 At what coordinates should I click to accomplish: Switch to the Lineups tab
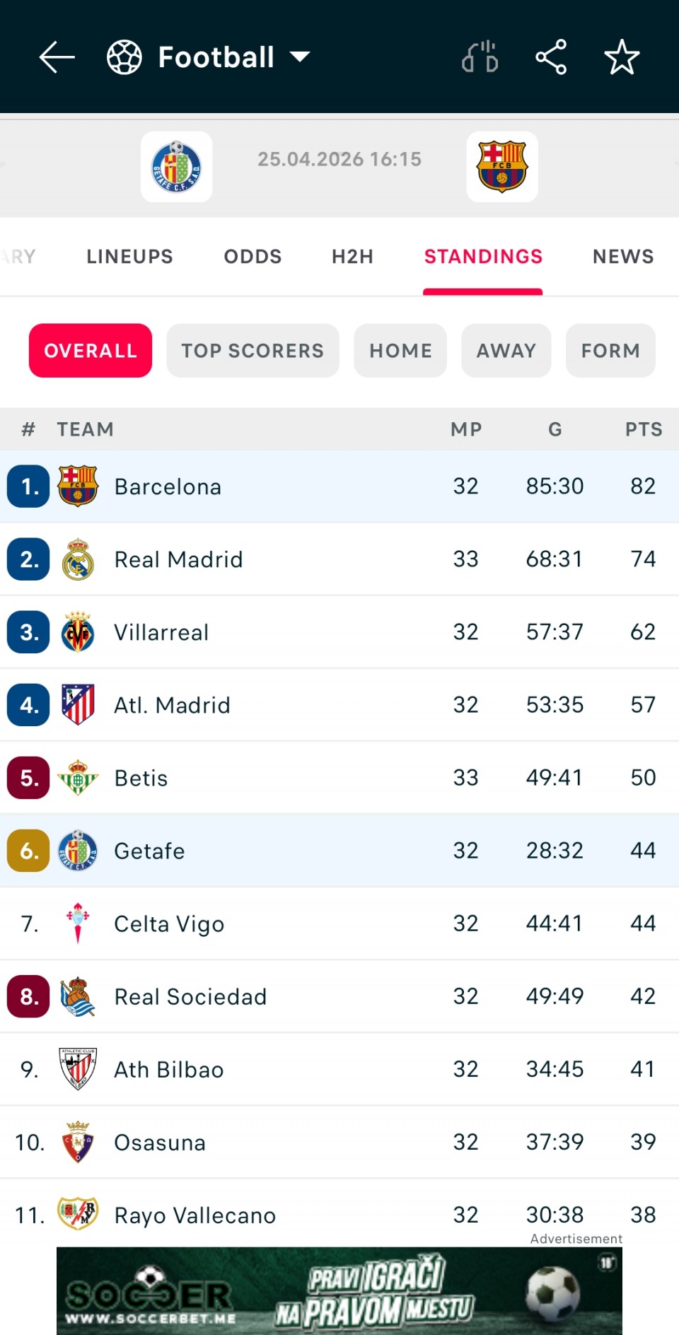pos(129,257)
